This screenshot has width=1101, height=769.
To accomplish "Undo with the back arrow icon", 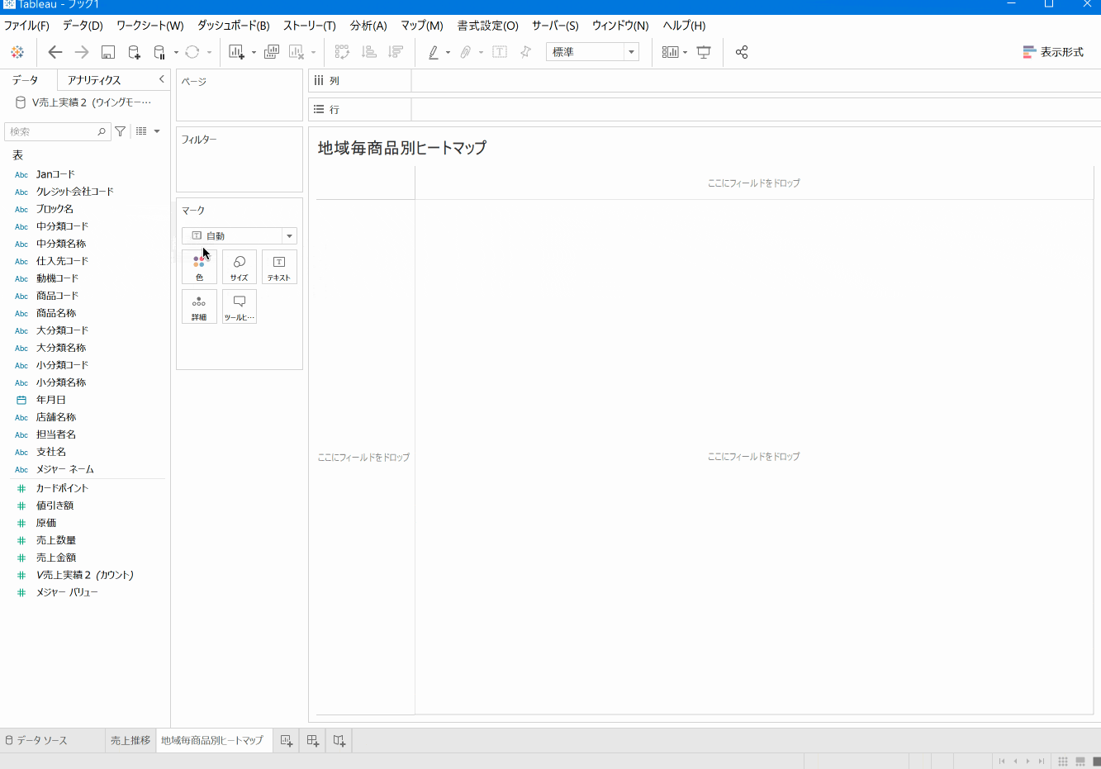I will tap(55, 52).
